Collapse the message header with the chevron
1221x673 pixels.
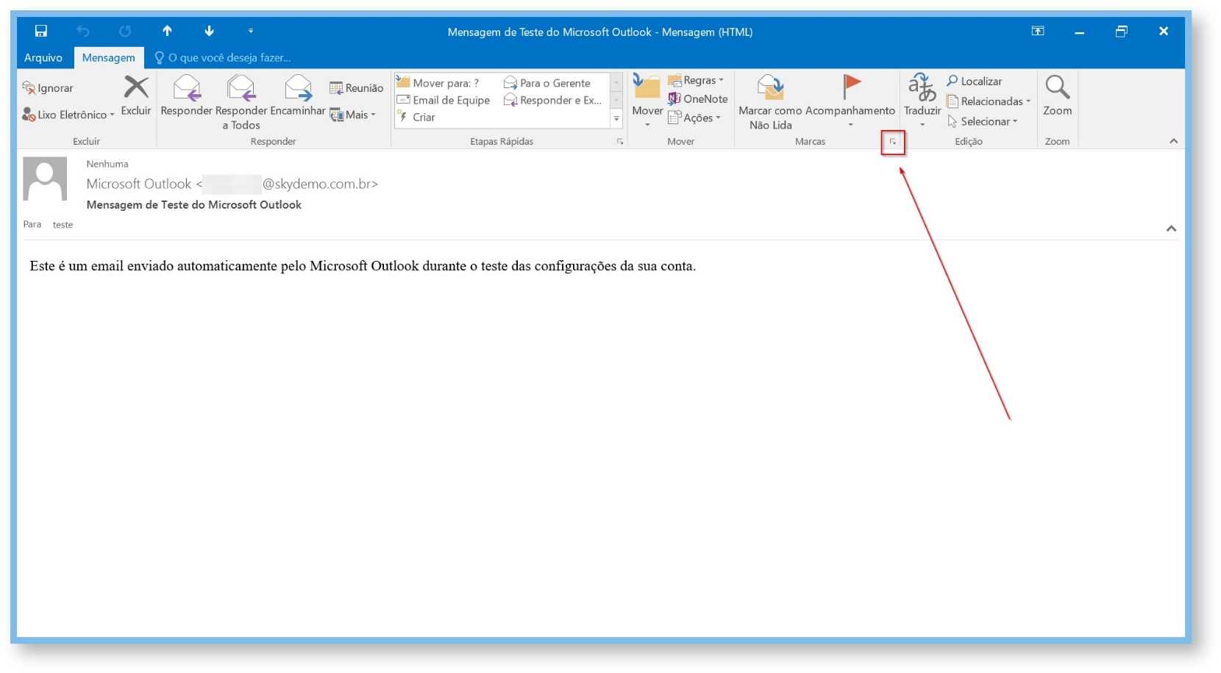pos(1171,228)
